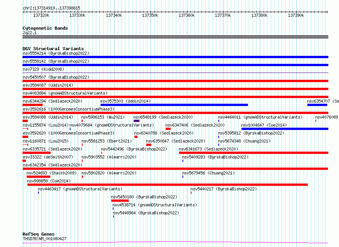Select nsv5448964 (ByrskaBishop2022) label
339x247 pixels.
tap(146, 213)
